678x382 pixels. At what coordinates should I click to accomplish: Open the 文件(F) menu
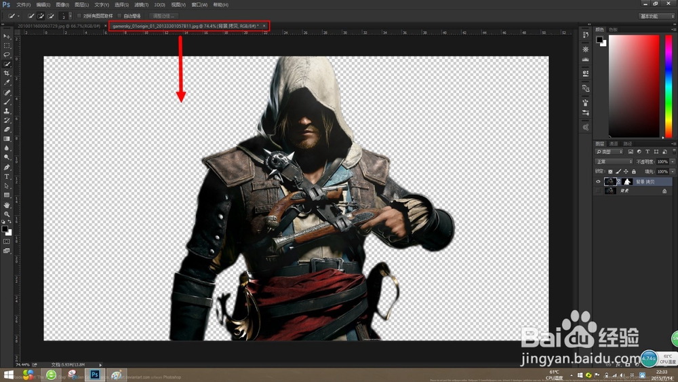pyautogui.click(x=23, y=5)
